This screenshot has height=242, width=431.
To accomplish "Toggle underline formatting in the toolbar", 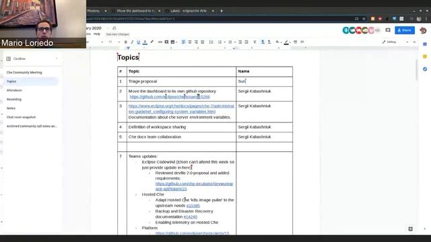I will point(138,42).
